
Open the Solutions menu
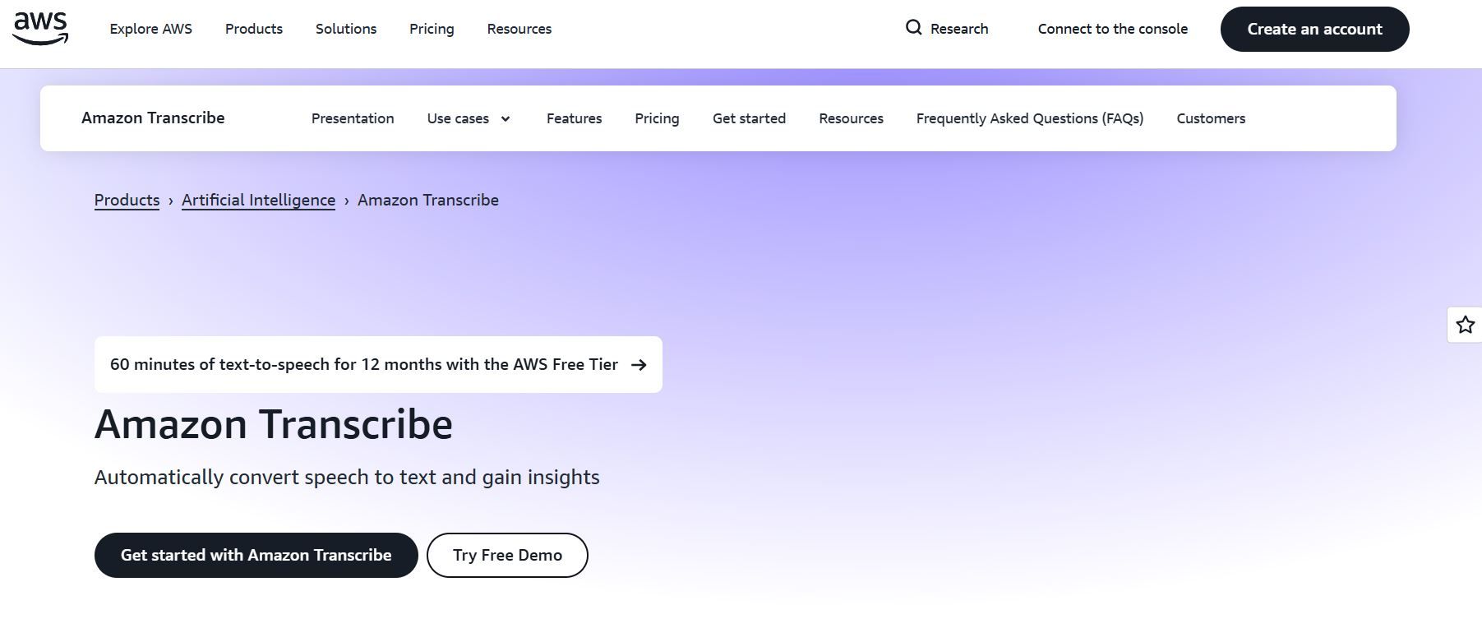coord(345,29)
